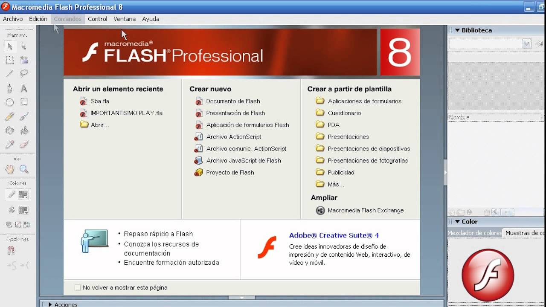Switch to Muestras de color tab
This screenshot has height=307, width=546.
point(524,233)
